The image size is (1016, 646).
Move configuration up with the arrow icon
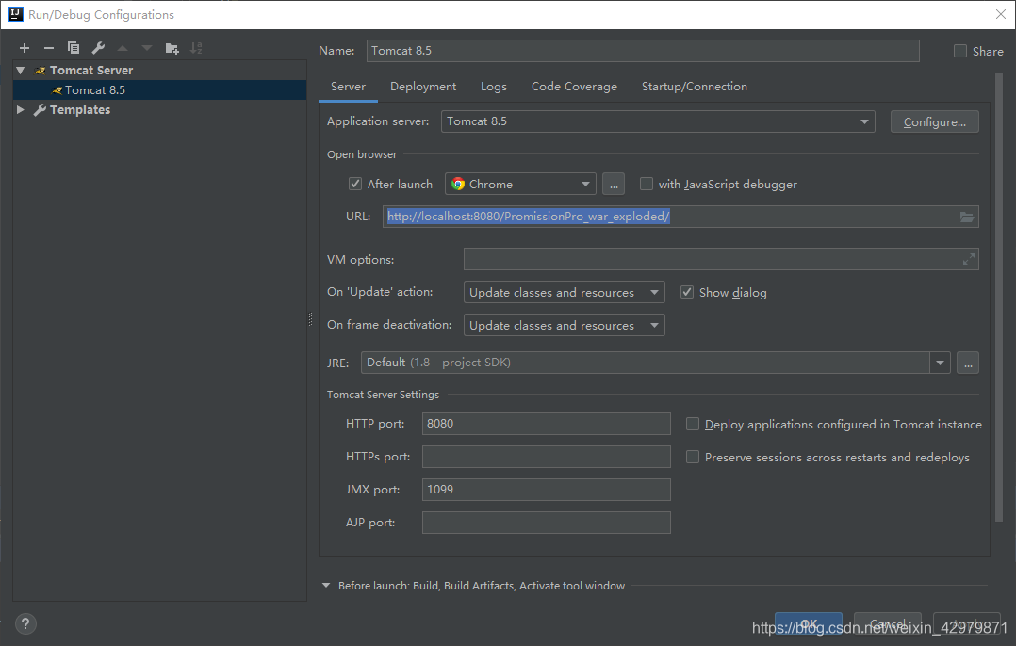(x=123, y=48)
